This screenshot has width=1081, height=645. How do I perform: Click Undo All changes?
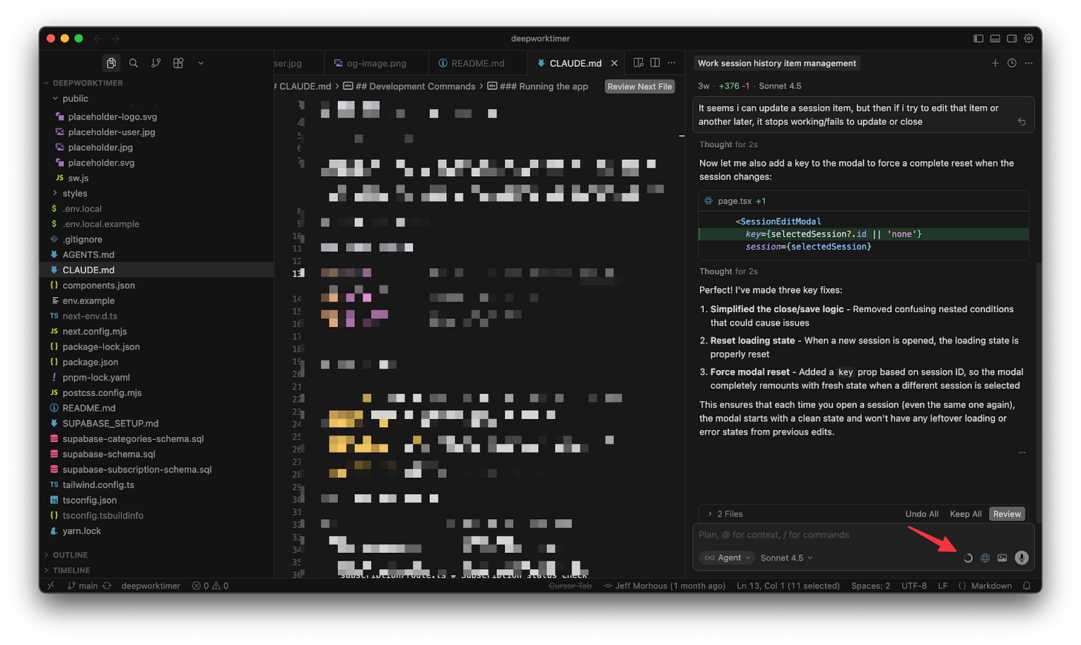pos(921,514)
